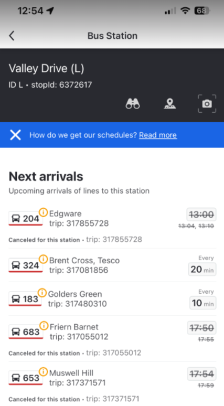Open the binoculars watch icon
224x406 pixels.
133,103
